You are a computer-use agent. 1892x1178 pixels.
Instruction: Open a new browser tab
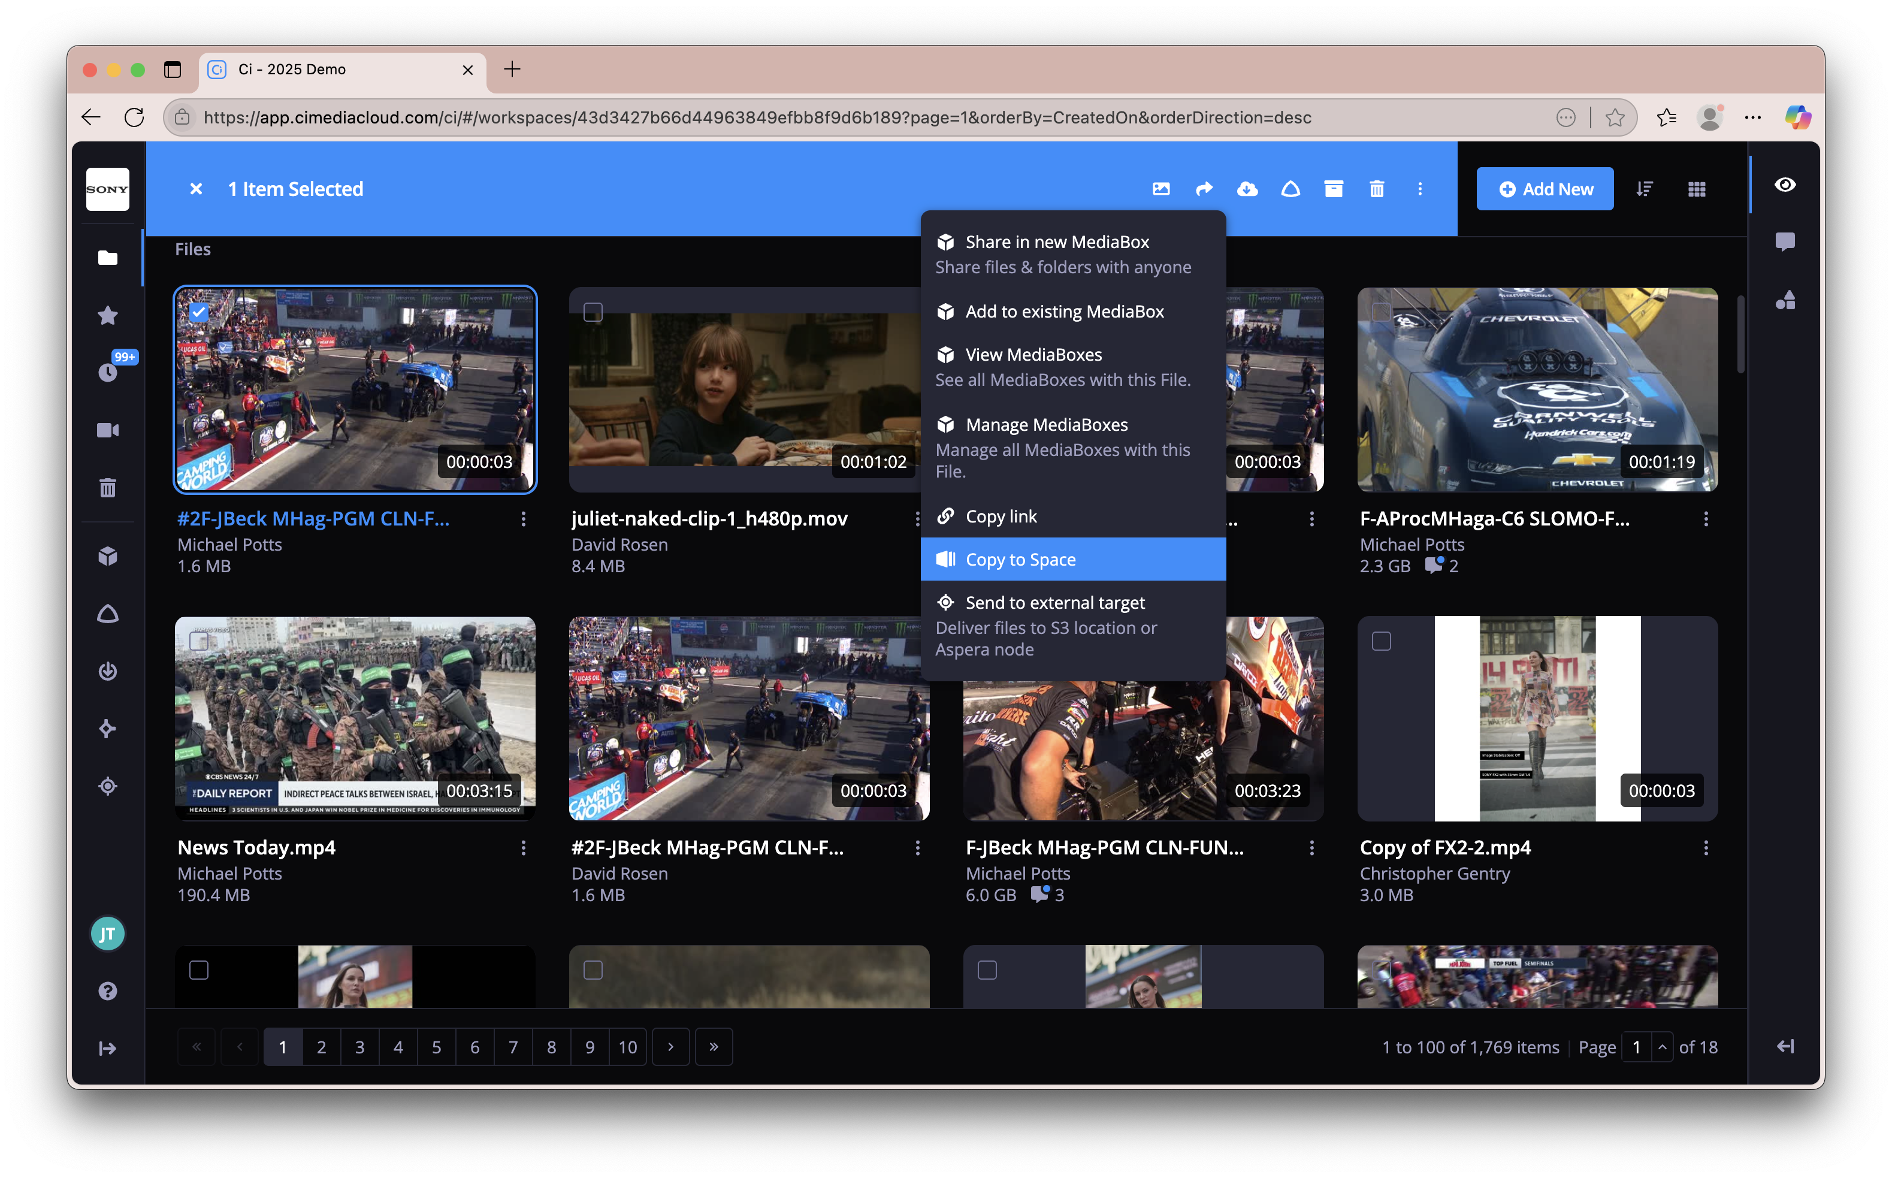coord(512,70)
